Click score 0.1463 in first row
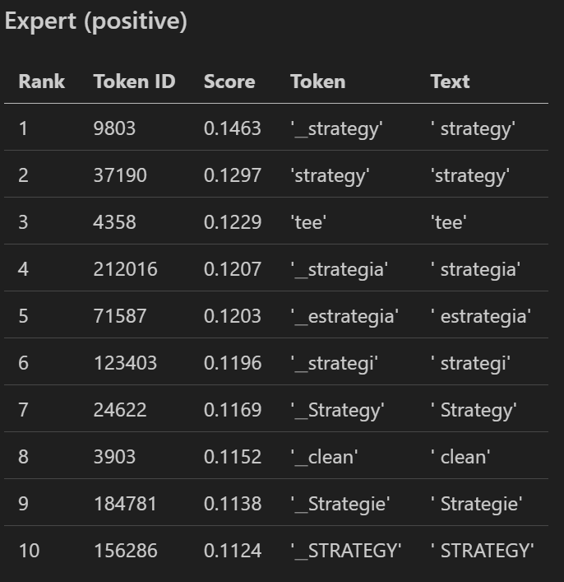This screenshot has width=564, height=582. (x=232, y=128)
